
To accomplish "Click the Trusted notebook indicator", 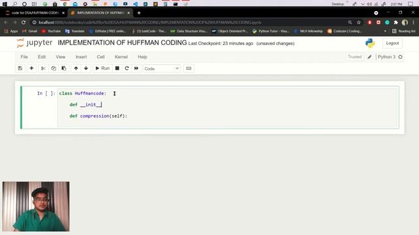I will 355,57.
